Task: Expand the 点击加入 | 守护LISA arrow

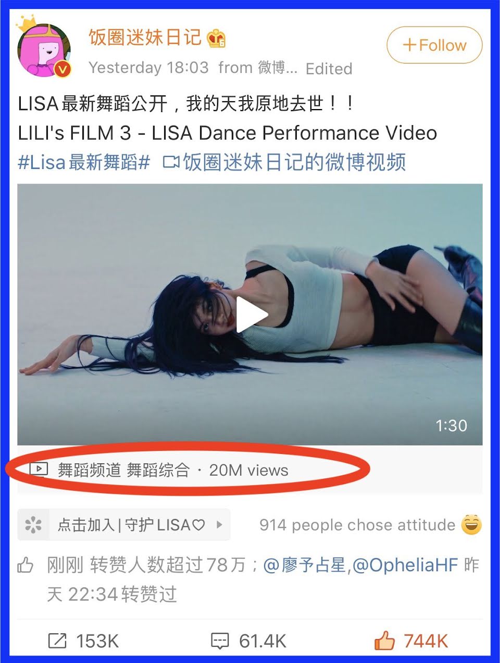Action: 219,525
